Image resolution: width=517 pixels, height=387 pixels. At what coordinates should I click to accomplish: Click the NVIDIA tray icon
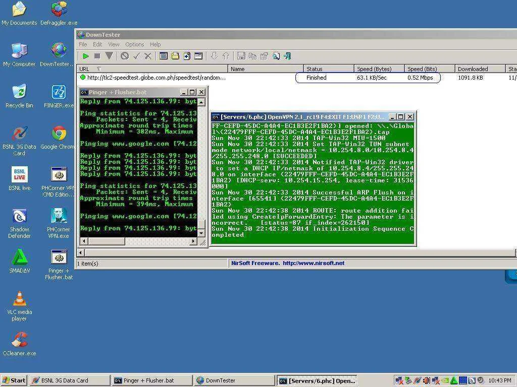coord(444,380)
